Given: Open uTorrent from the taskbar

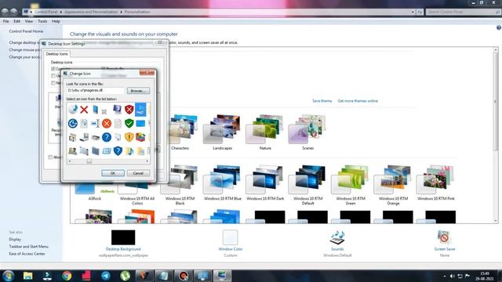Looking at the screenshot, I should click(x=125, y=276).
